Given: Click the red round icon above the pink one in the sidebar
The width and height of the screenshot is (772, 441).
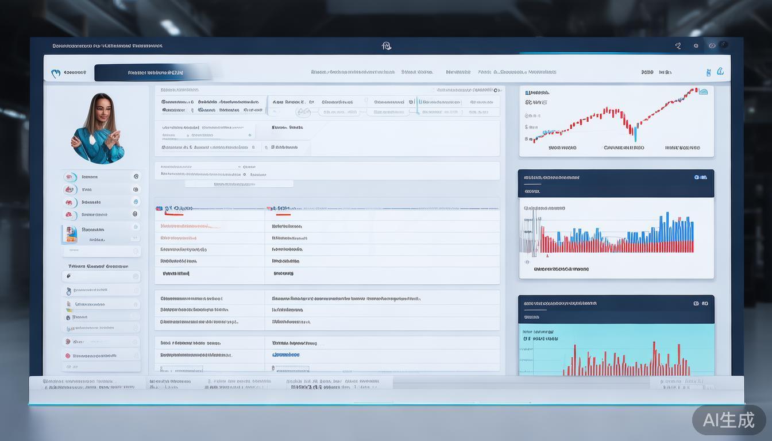Looking at the screenshot, I should pos(68,341).
